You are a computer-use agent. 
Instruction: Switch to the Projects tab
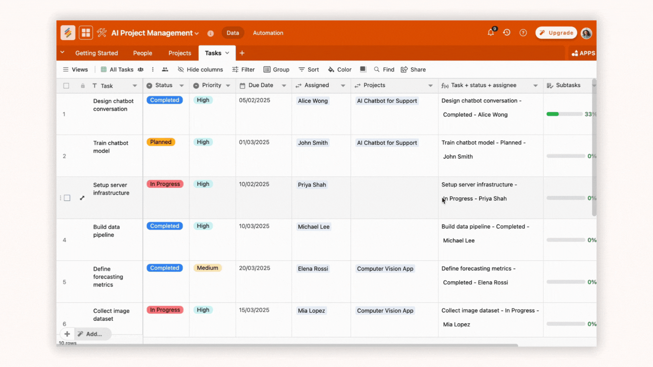coord(180,53)
